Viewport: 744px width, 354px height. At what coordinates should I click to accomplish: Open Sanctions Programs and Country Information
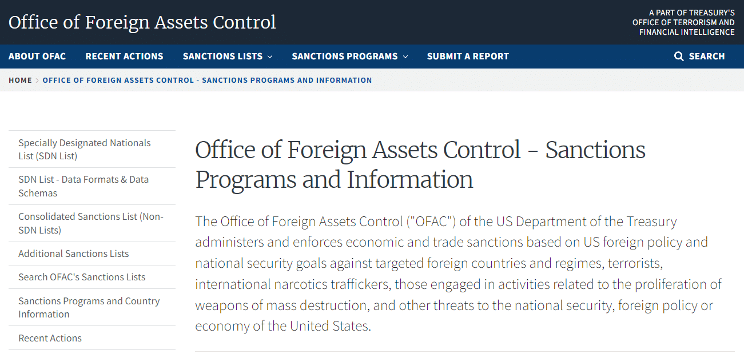point(89,307)
